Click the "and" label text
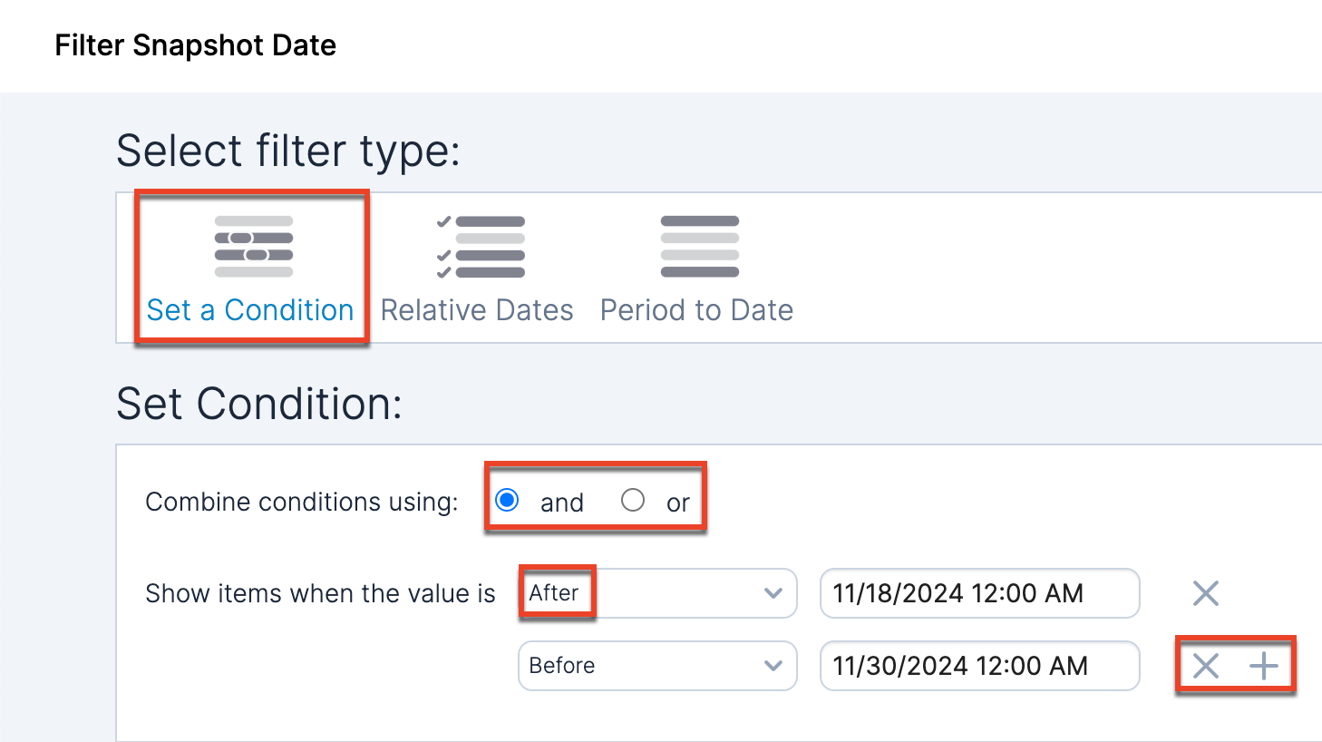This screenshot has width=1322, height=742. (x=561, y=503)
